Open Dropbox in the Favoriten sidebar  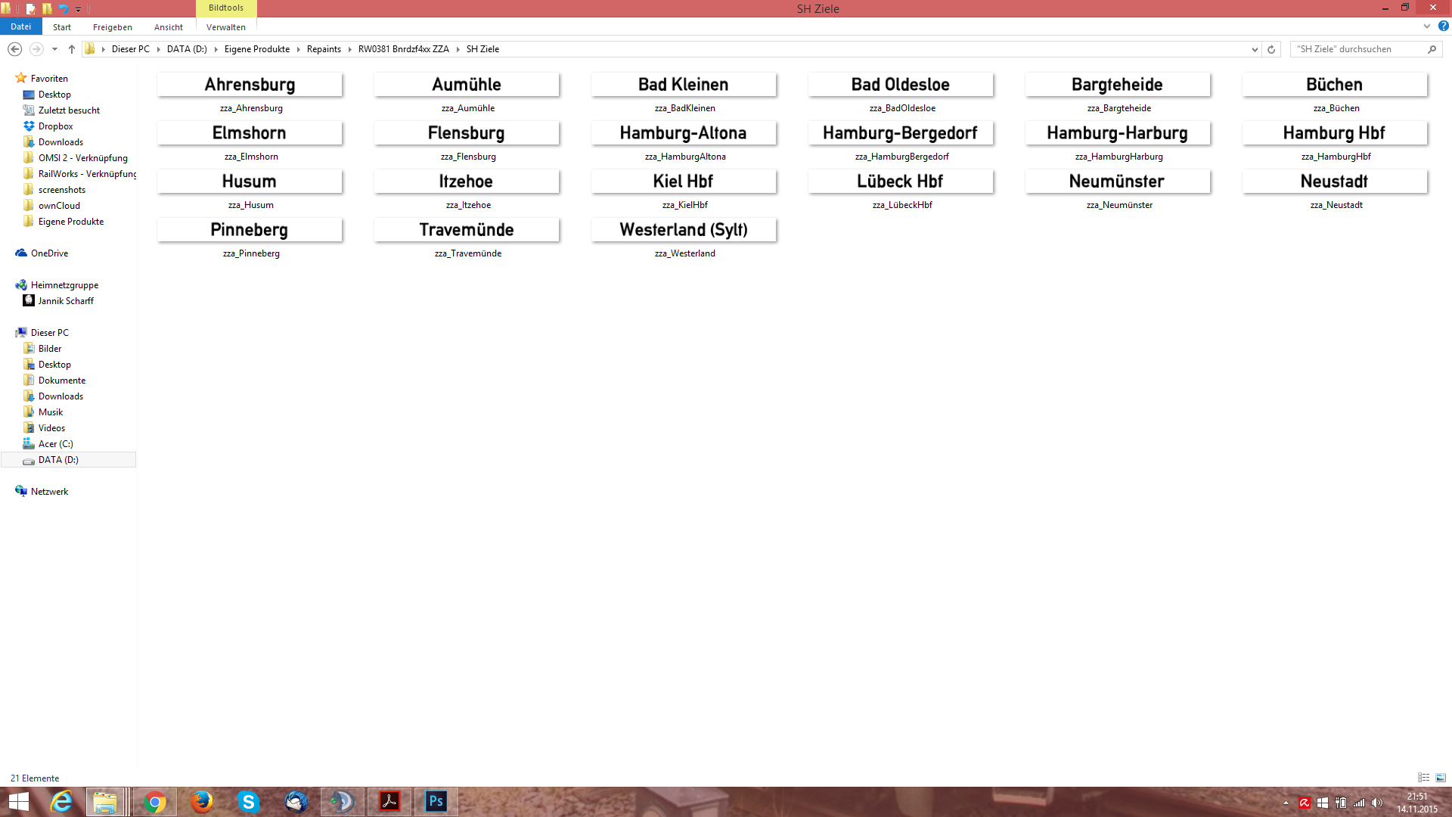(x=55, y=126)
